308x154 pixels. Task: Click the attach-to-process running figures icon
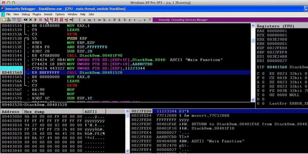point(9,20)
